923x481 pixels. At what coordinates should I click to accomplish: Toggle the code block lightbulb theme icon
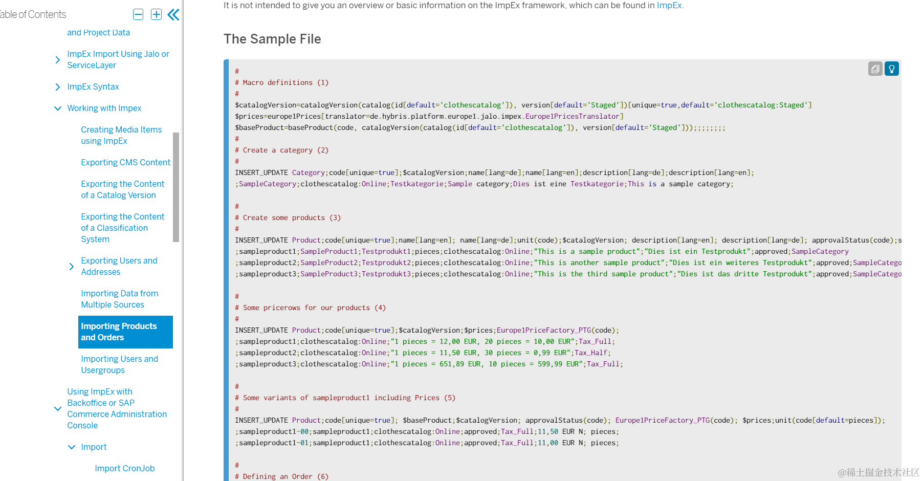click(892, 69)
